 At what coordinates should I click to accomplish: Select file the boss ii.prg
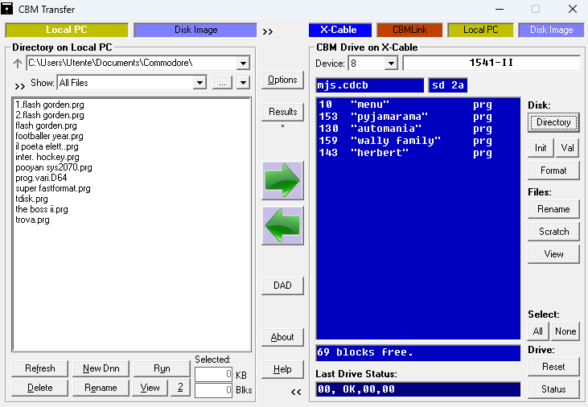click(x=42, y=209)
